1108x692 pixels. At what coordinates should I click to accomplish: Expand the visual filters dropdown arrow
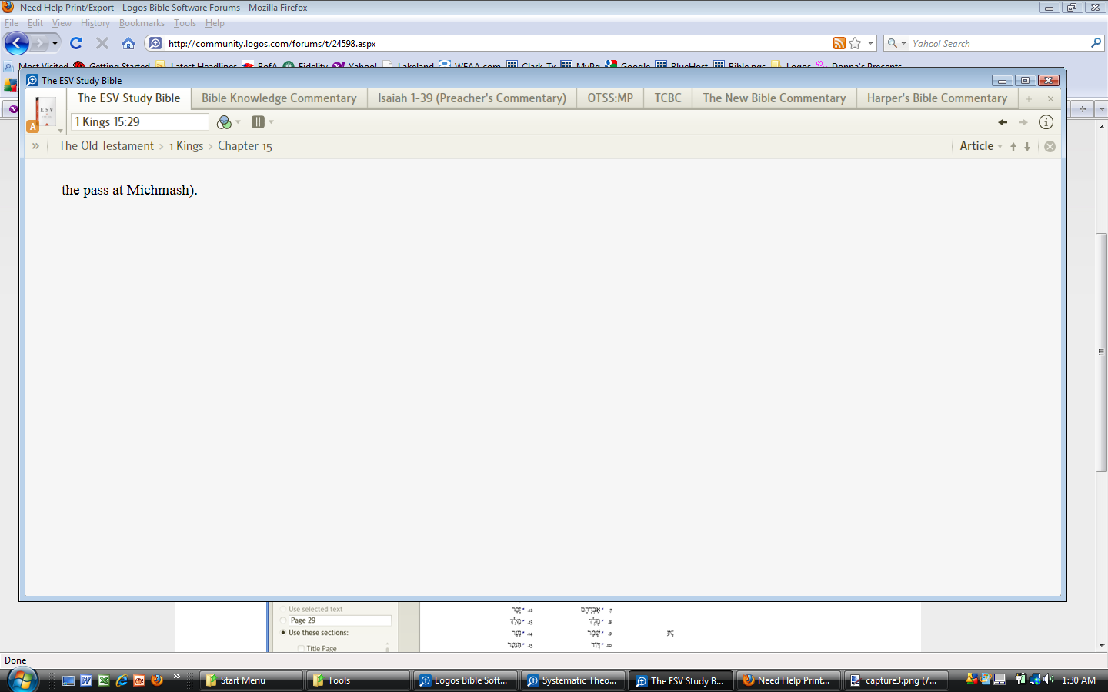pyautogui.click(x=238, y=122)
